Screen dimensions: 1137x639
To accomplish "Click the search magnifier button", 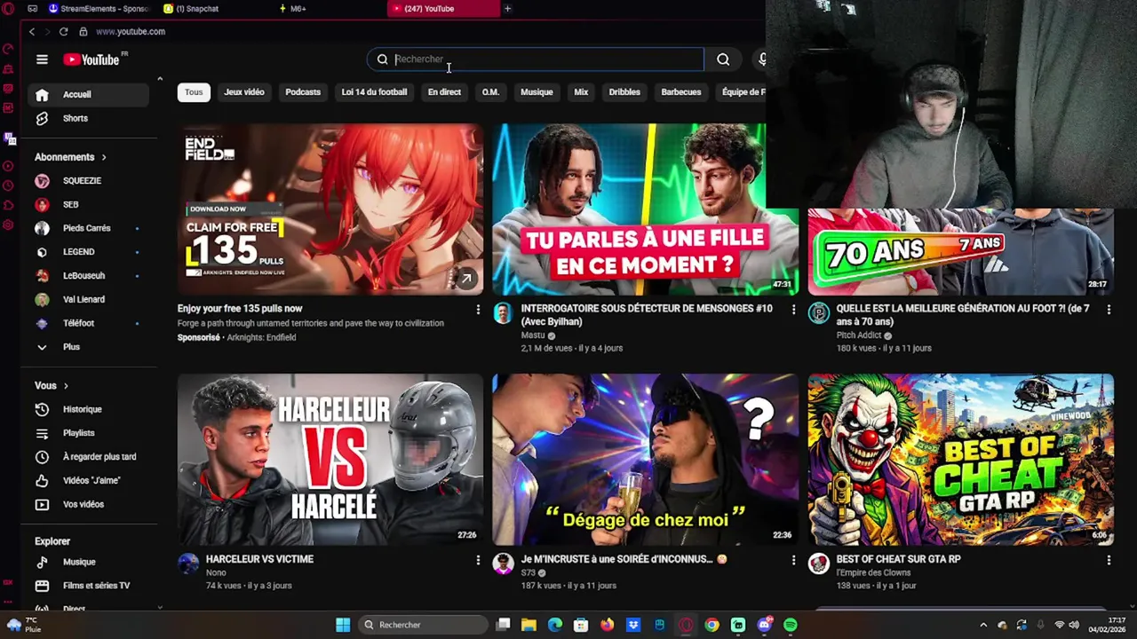I will (723, 59).
